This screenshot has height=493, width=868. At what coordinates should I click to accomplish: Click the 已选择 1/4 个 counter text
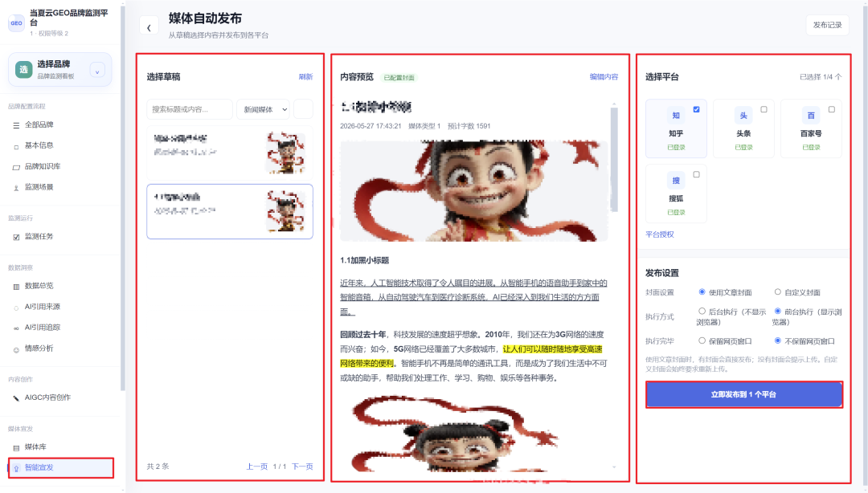click(x=821, y=77)
